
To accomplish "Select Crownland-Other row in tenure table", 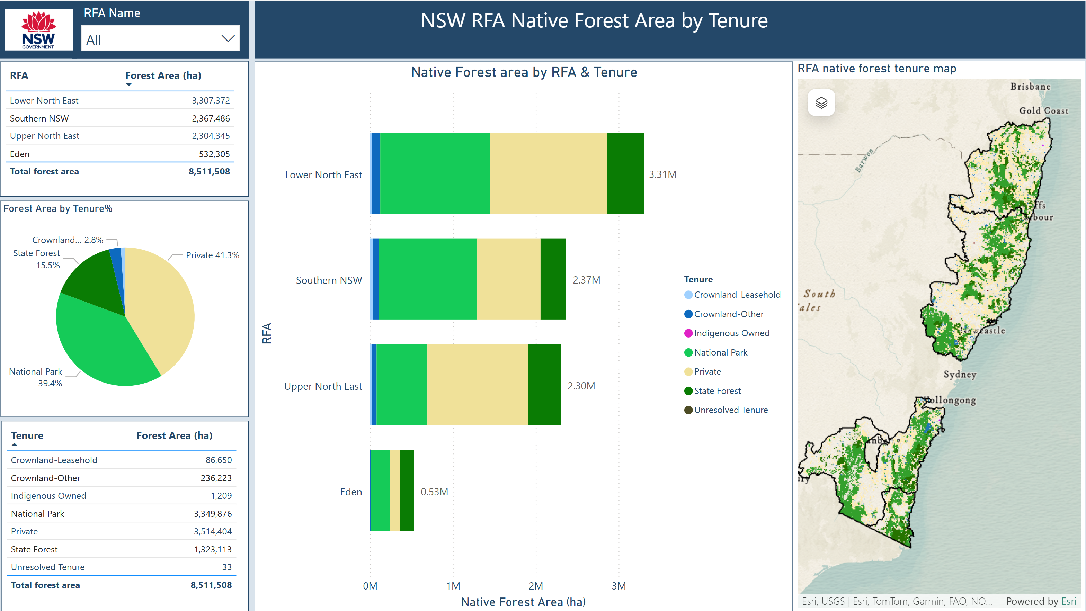I will (122, 478).
